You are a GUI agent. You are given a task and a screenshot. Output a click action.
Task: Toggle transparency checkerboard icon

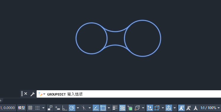pyautogui.click(x=122, y=108)
